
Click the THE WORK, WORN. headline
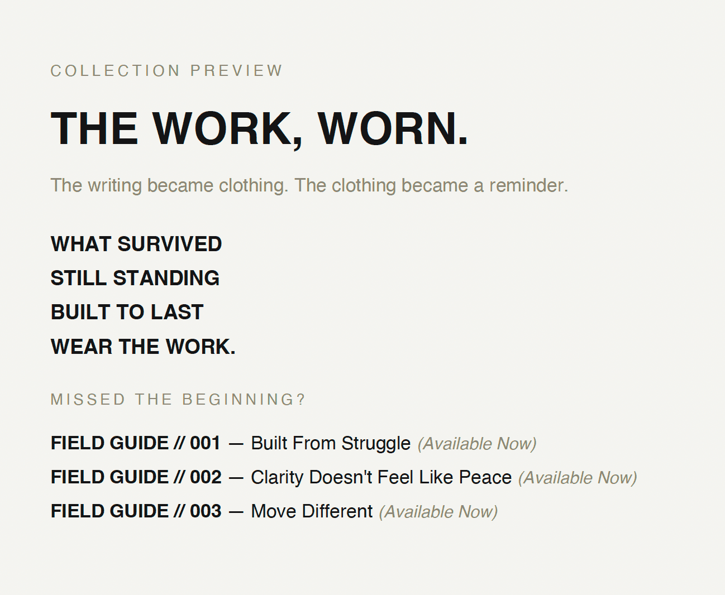260,129
